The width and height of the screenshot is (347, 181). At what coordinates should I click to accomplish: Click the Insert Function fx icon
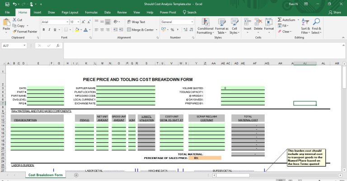(x=58, y=45)
